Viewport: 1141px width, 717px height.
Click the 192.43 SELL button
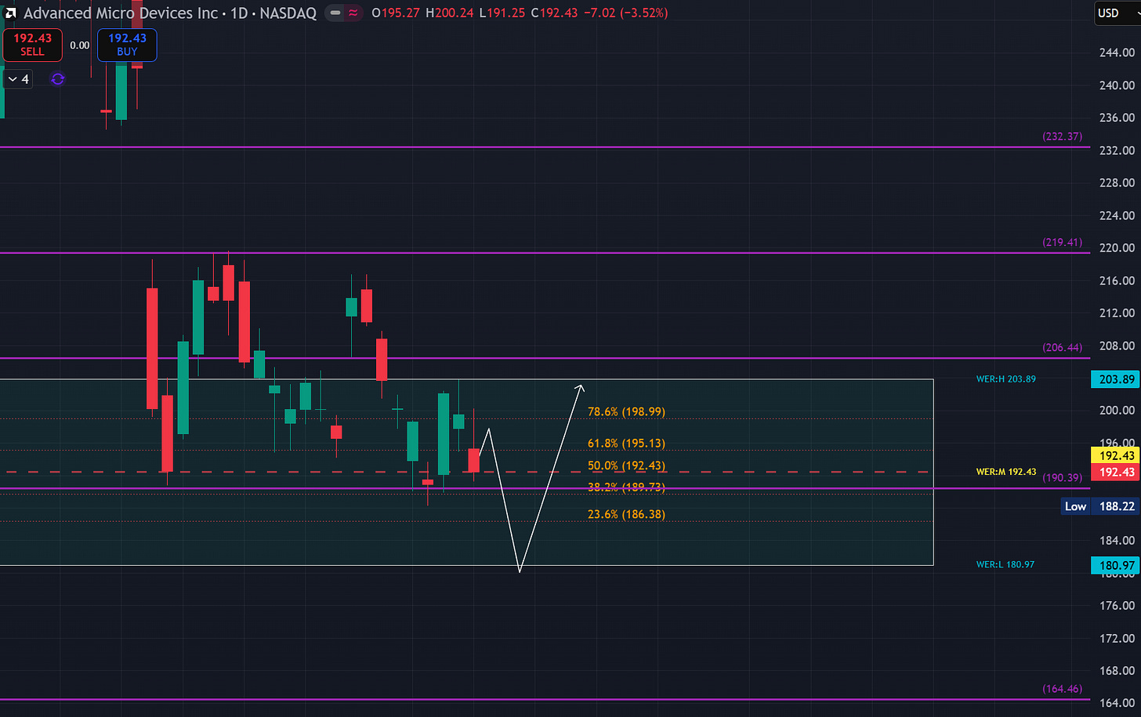[32, 45]
